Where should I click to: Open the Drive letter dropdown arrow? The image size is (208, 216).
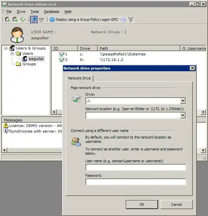coord(183,101)
